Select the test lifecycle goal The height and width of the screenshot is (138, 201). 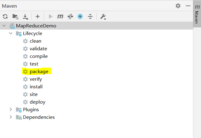34,64
